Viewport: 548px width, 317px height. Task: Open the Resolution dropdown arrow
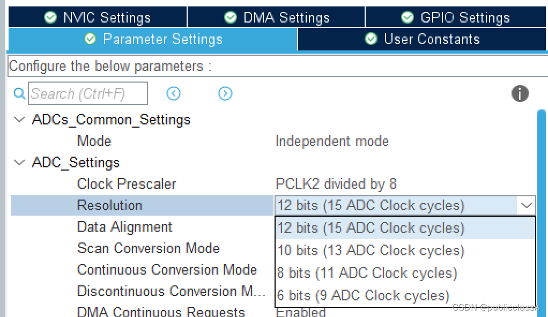point(526,205)
